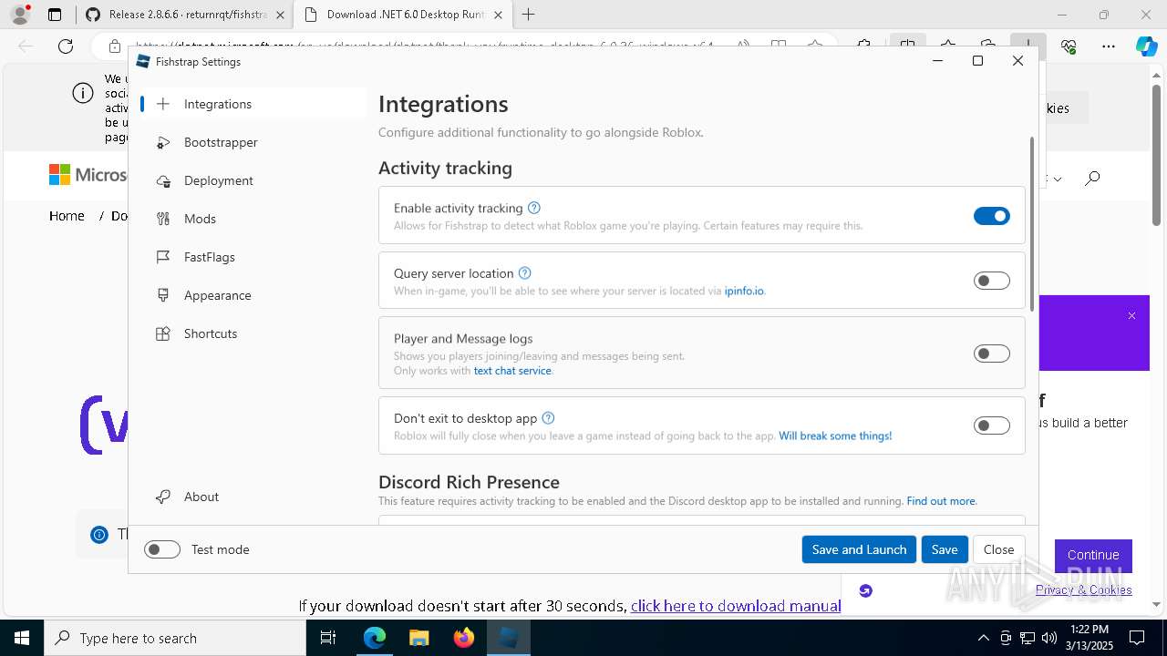
Task: Turn on Query server location
Action: tap(992, 281)
